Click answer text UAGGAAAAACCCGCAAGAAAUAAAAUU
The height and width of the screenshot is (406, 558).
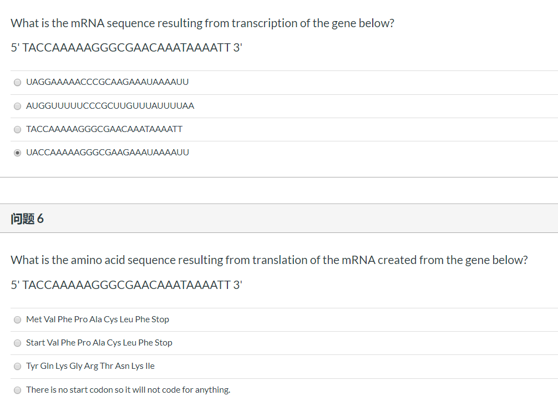point(107,82)
